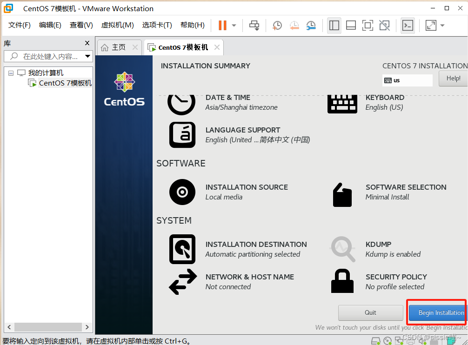Viewport: 468px width, 345px height.
Task: Click the stretch guest display icon
Action: (x=431, y=26)
